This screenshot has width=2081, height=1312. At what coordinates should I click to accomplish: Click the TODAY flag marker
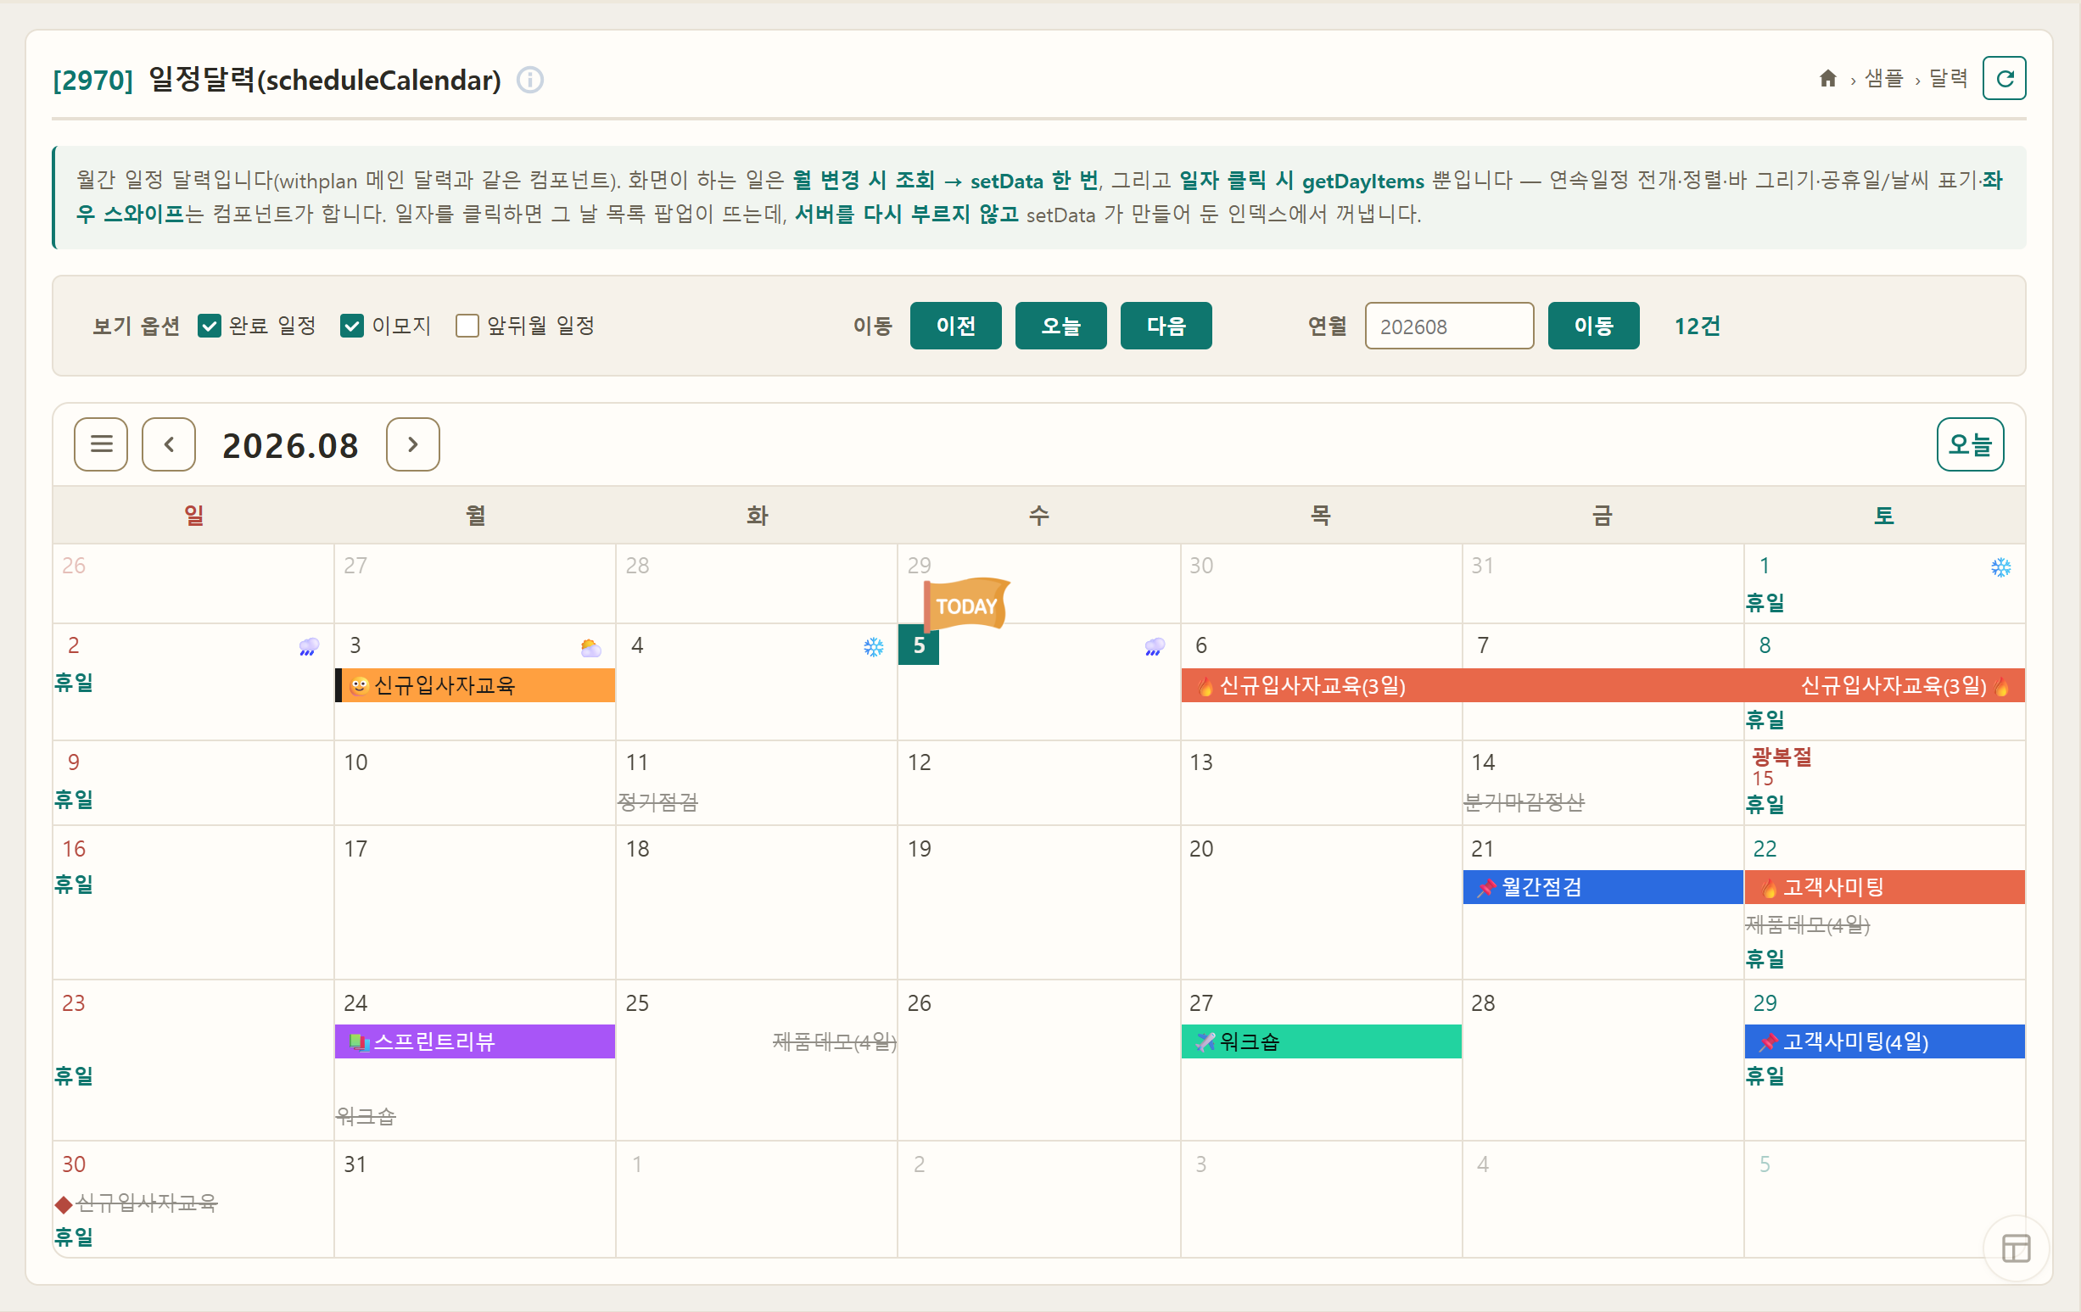pyautogui.click(x=966, y=605)
